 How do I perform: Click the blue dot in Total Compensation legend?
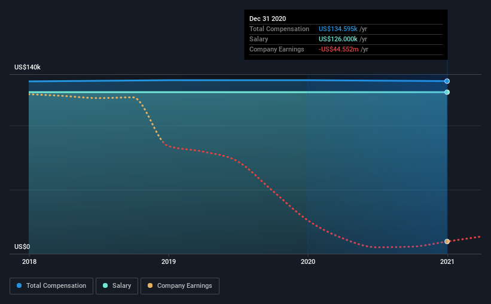pos(19,285)
